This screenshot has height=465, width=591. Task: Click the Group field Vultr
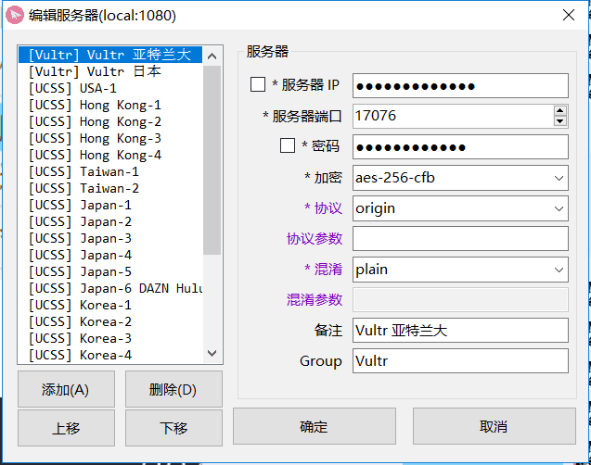coord(460,360)
